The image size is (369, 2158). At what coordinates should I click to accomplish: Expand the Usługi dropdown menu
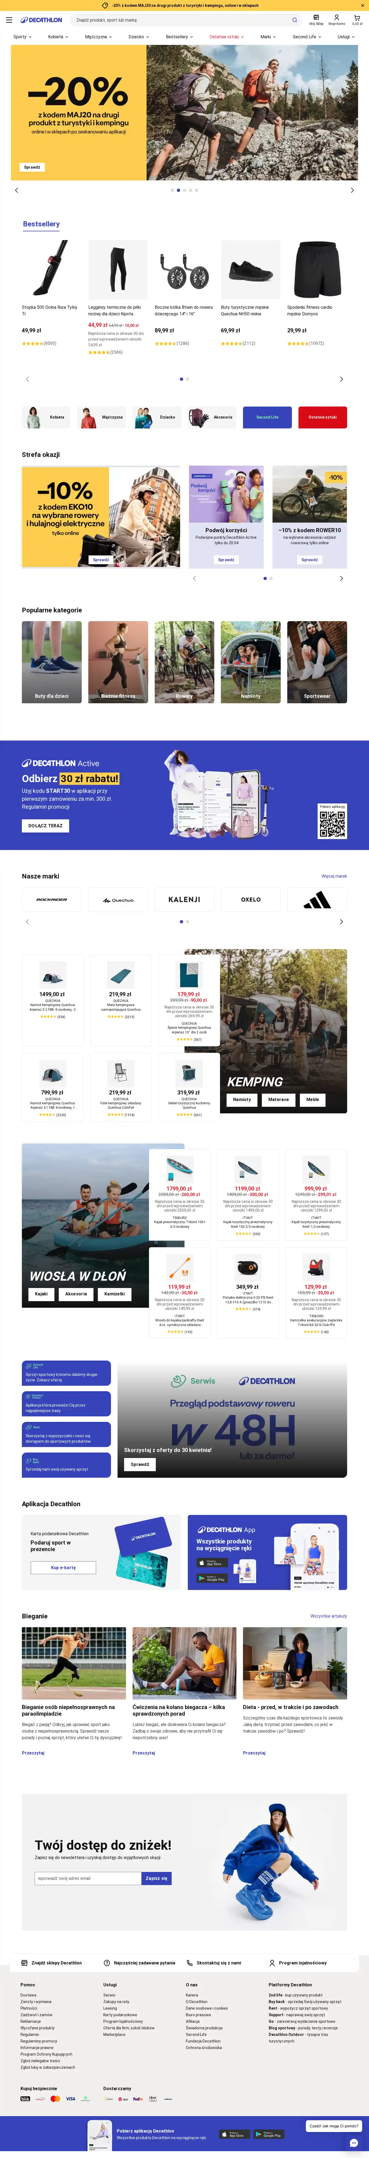click(346, 37)
